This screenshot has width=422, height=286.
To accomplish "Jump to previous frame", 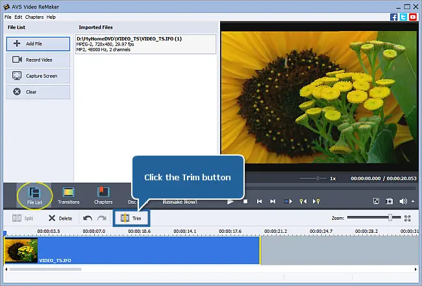I will click(x=259, y=201).
